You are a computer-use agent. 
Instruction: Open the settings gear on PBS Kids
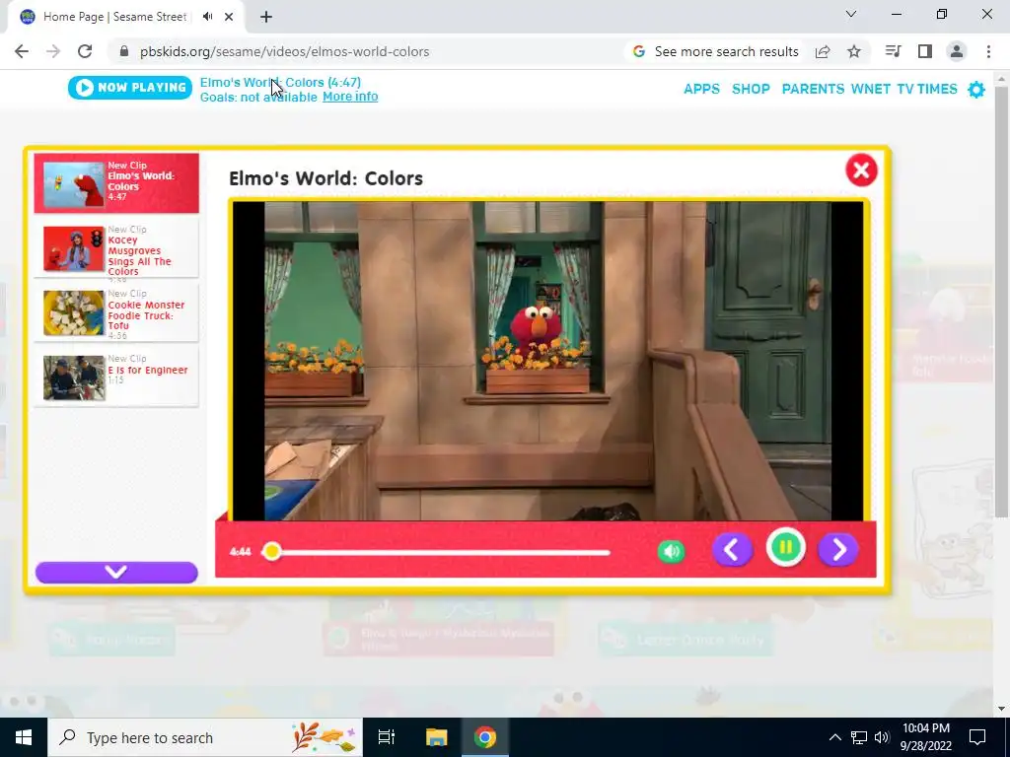(976, 90)
